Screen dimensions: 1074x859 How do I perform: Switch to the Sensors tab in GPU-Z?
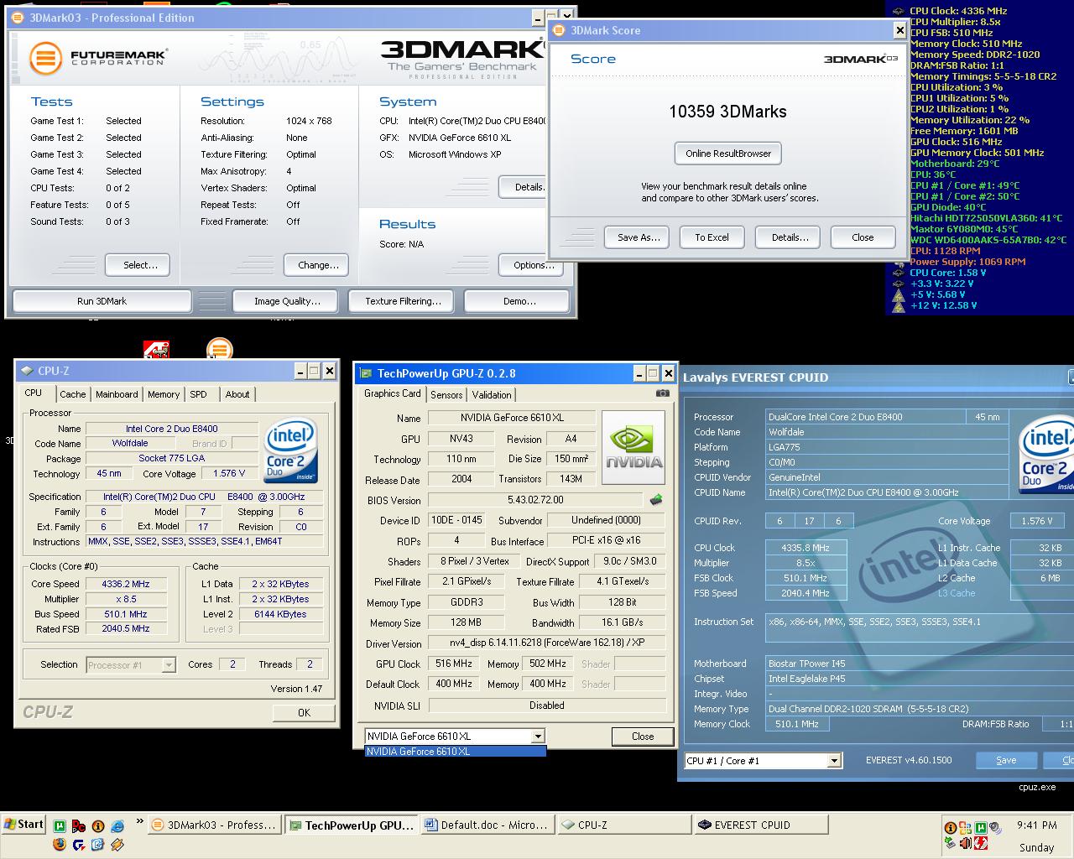(x=446, y=395)
